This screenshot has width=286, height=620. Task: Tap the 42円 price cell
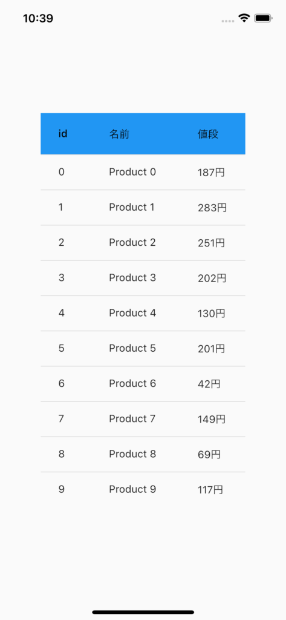click(209, 384)
